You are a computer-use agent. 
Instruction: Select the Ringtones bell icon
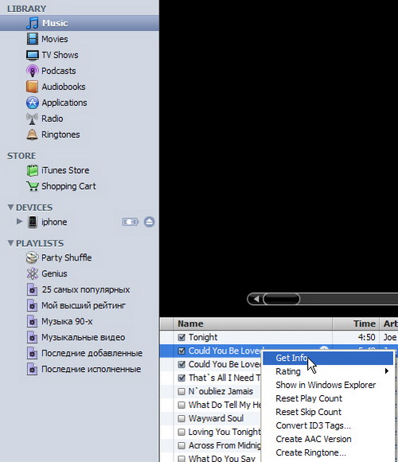[33, 135]
